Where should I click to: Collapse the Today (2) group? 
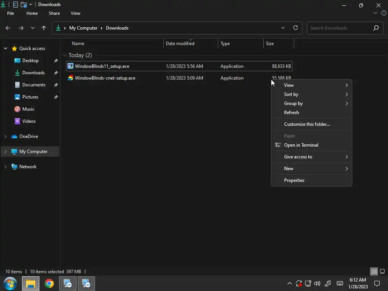tap(65, 55)
